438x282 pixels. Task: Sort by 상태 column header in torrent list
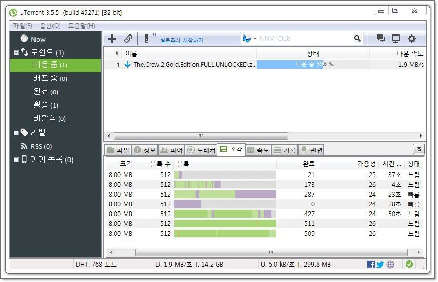pyautogui.click(x=312, y=54)
